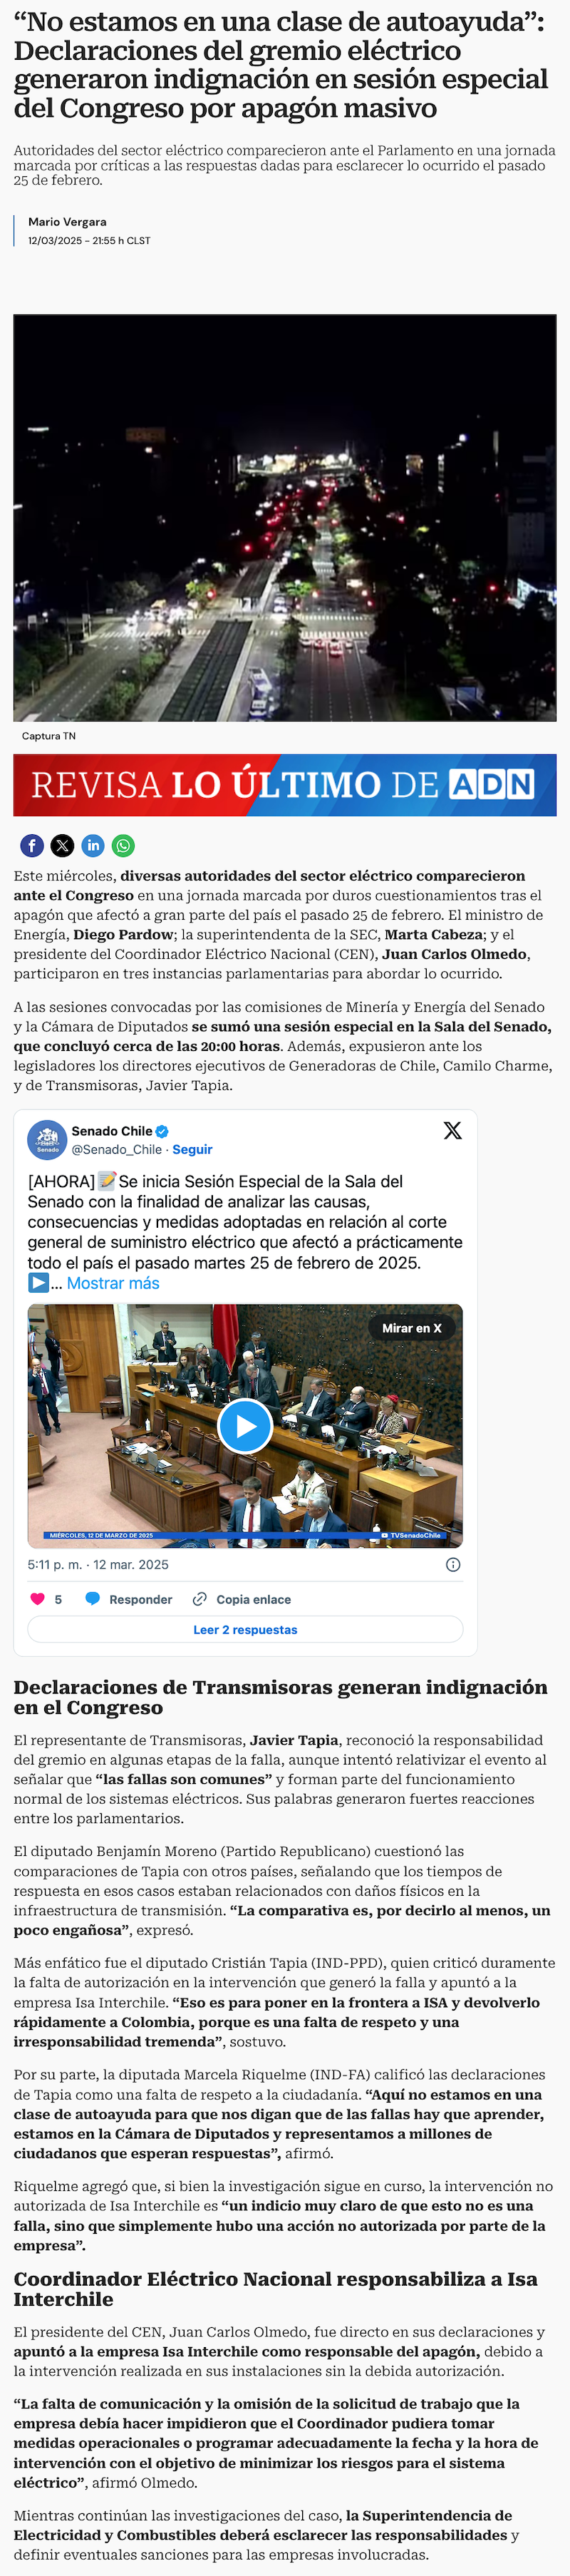
Task: Share article on WhatsApp
Action: click(123, 846)
